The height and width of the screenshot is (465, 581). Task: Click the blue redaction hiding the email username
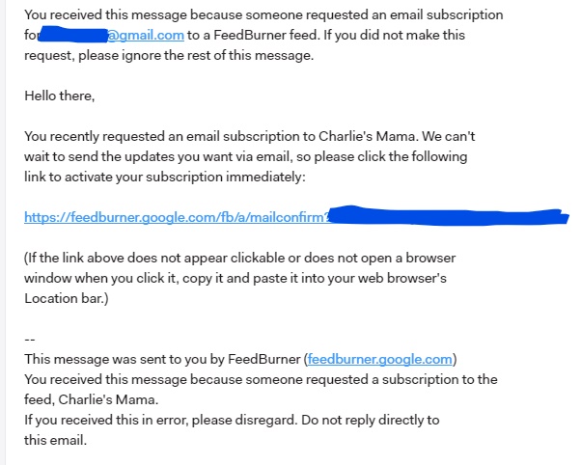(73, 34)
